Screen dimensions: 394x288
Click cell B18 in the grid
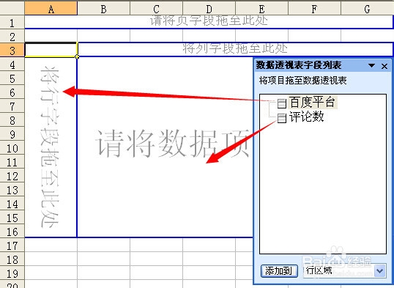click(x=103, y=259)
